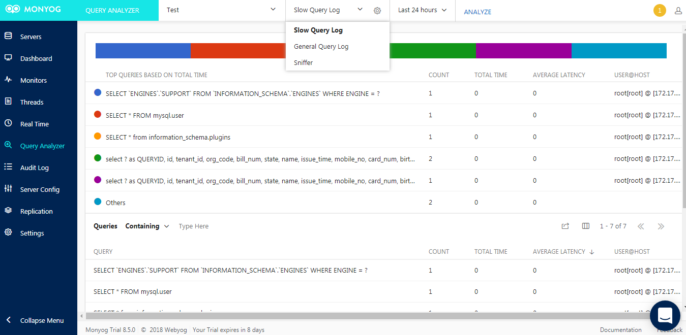Open the Test server dropdown

[222, 10]
